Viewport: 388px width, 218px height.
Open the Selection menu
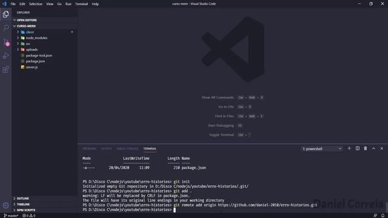36,4
